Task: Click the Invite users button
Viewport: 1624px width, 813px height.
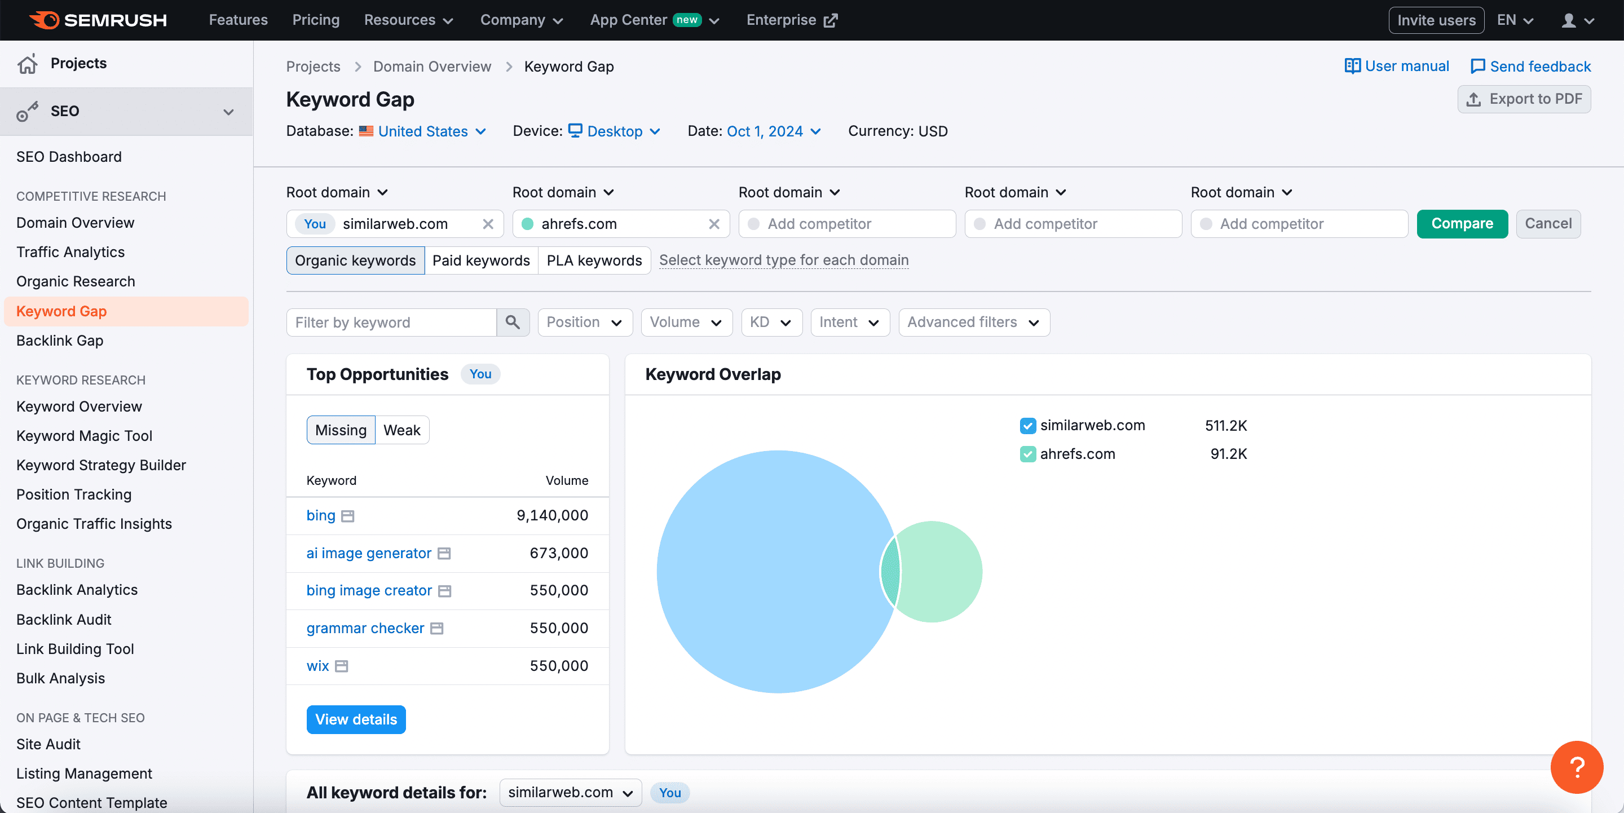Action: 1436,20
